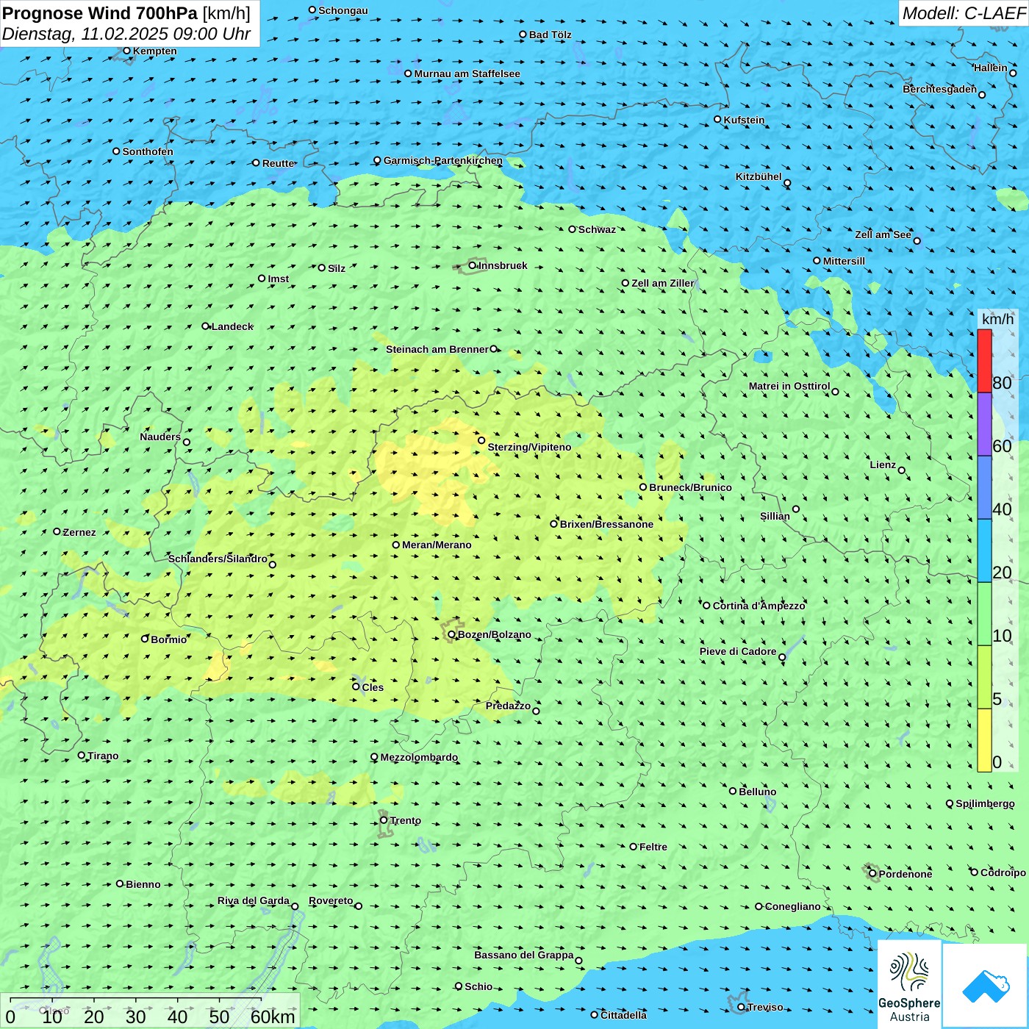Click the Treviso city marker
Image resolution: width=1029 pixels, height=1029 pixels.
pyautogui.click(x=741, y=1007)
